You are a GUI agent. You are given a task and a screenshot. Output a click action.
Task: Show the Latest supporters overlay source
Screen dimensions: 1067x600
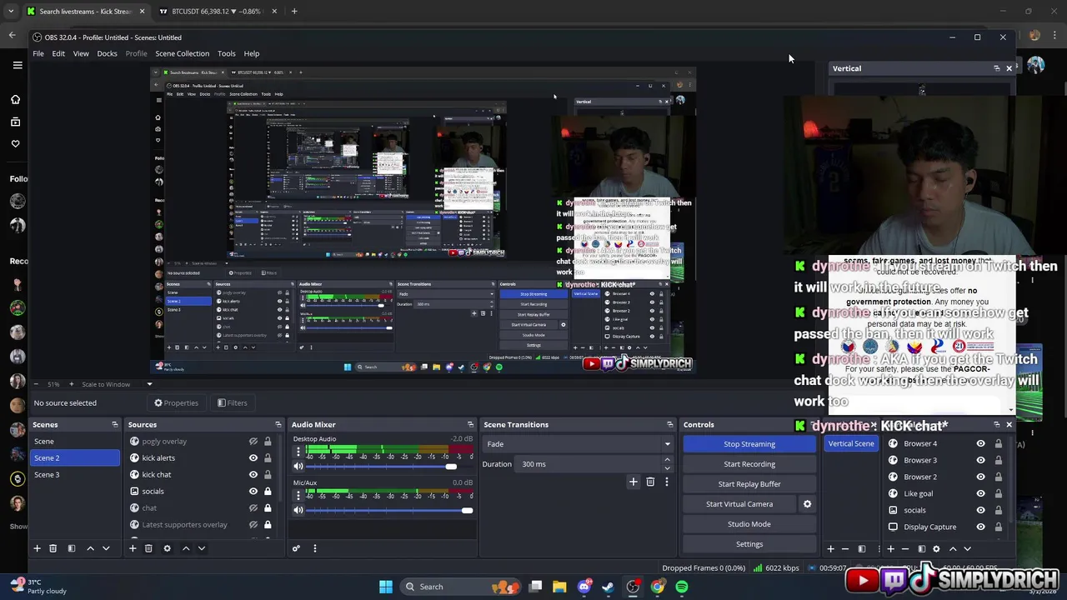click(253, 525)
